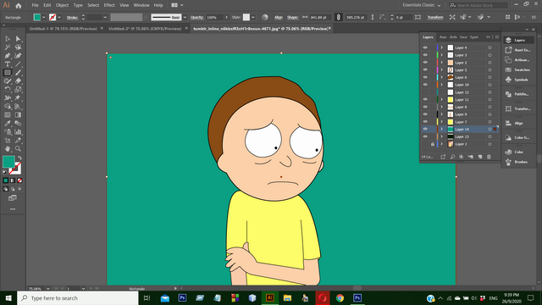Image resolution: width=542 pixels, height=305 pixels.
Task: Open the brush definition Basic dropdown
Action: tap(185, 17)
